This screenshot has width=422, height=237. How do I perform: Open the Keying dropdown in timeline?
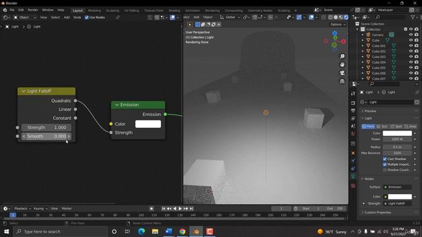pyautogui.click(x=40, y=209)
